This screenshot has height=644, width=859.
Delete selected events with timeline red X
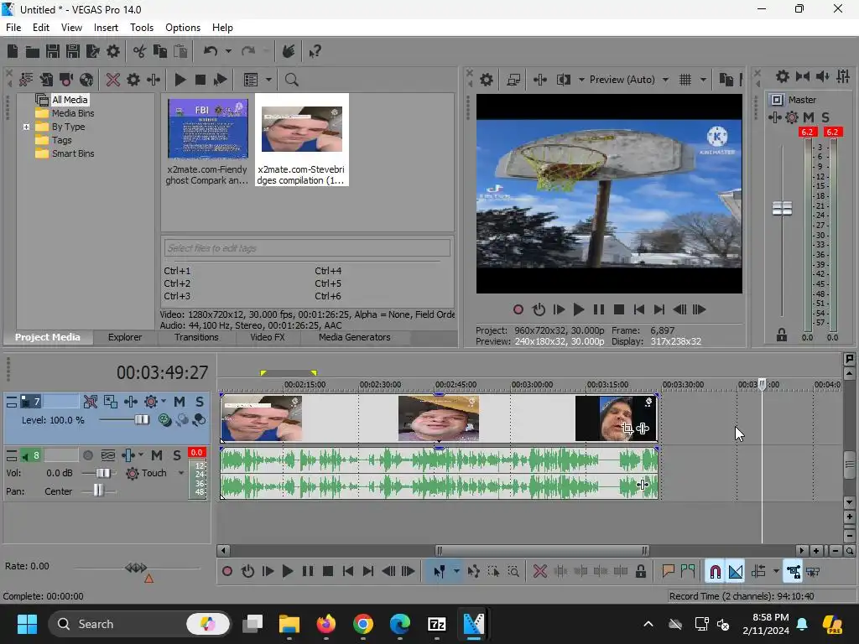pos(540,572)
